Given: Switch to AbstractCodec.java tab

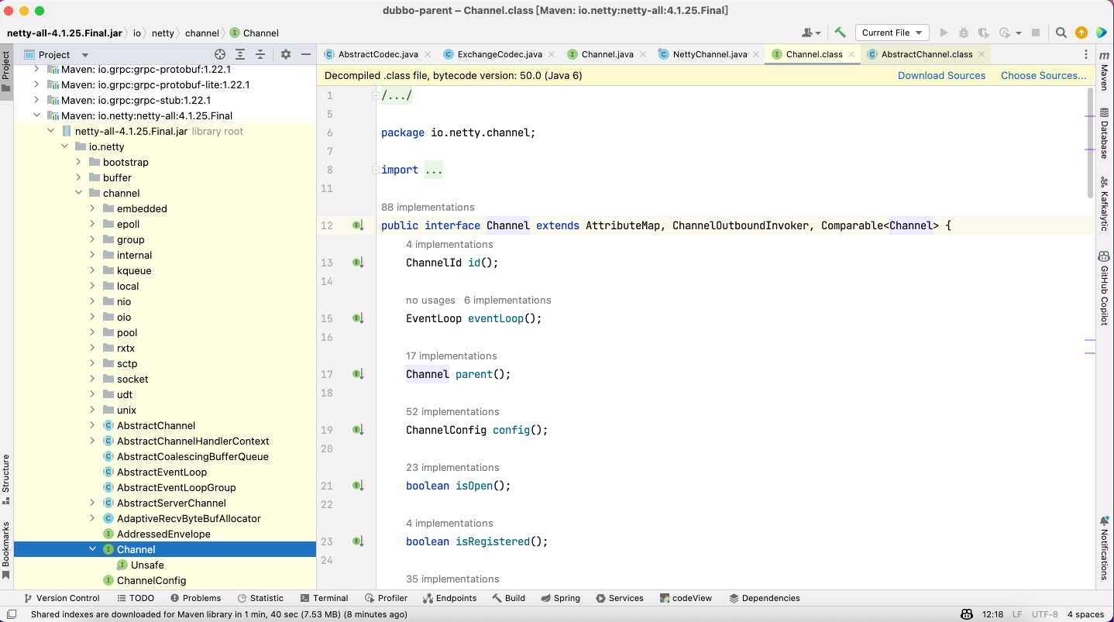Looking at the screenshot, I should click(378, 54).
